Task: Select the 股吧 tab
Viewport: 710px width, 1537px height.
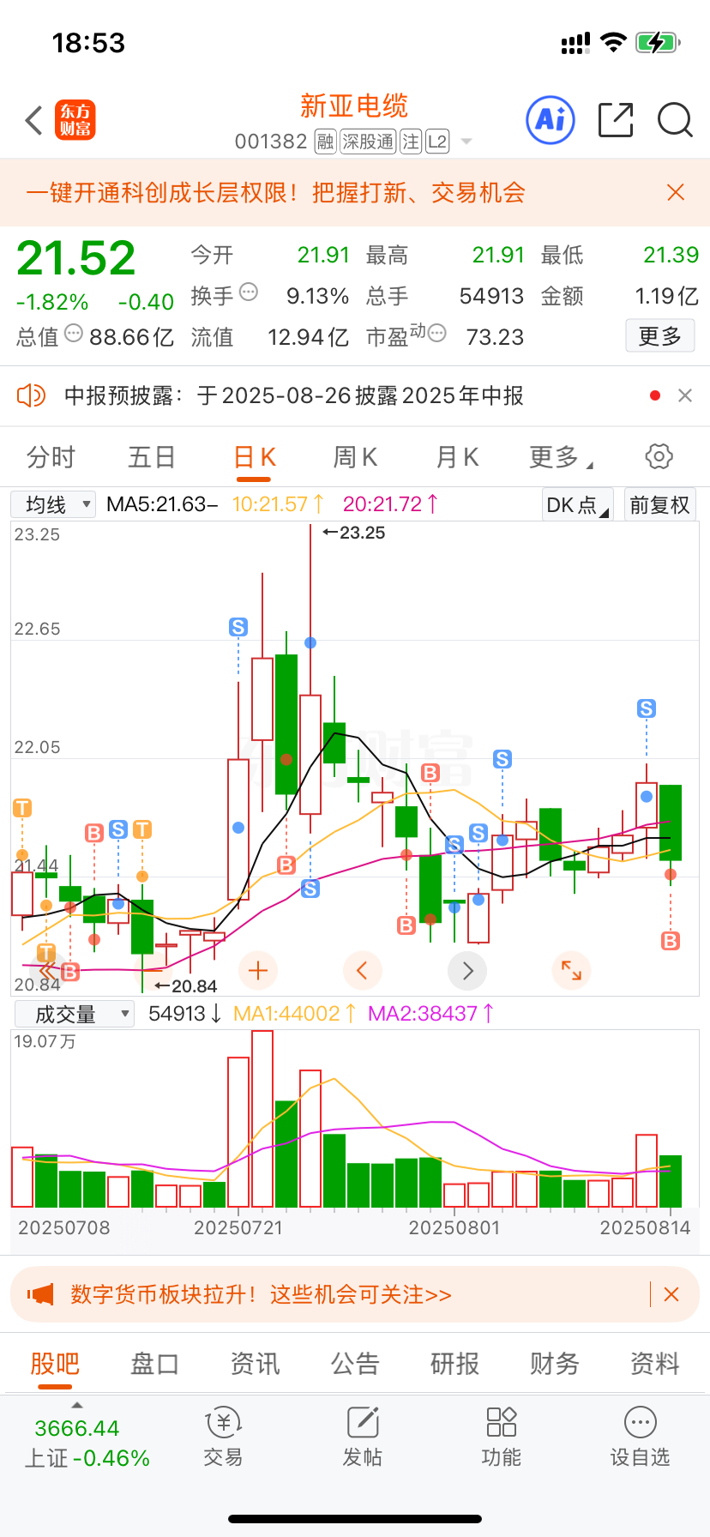Action: 55,1364
